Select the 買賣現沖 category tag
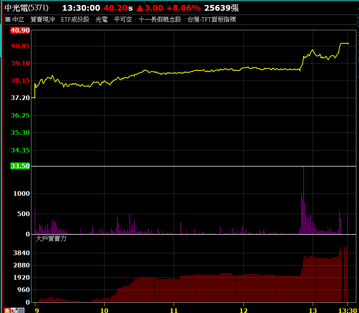The height and width of the screenshot is (313, 359). [42, 20]
